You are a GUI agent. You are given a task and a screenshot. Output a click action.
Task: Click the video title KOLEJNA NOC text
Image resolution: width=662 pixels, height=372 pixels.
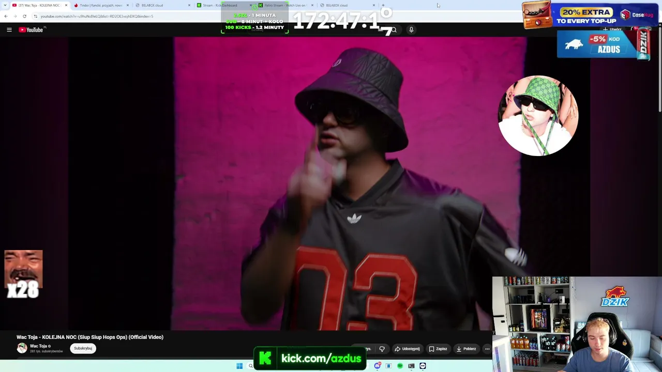[90, 337]
